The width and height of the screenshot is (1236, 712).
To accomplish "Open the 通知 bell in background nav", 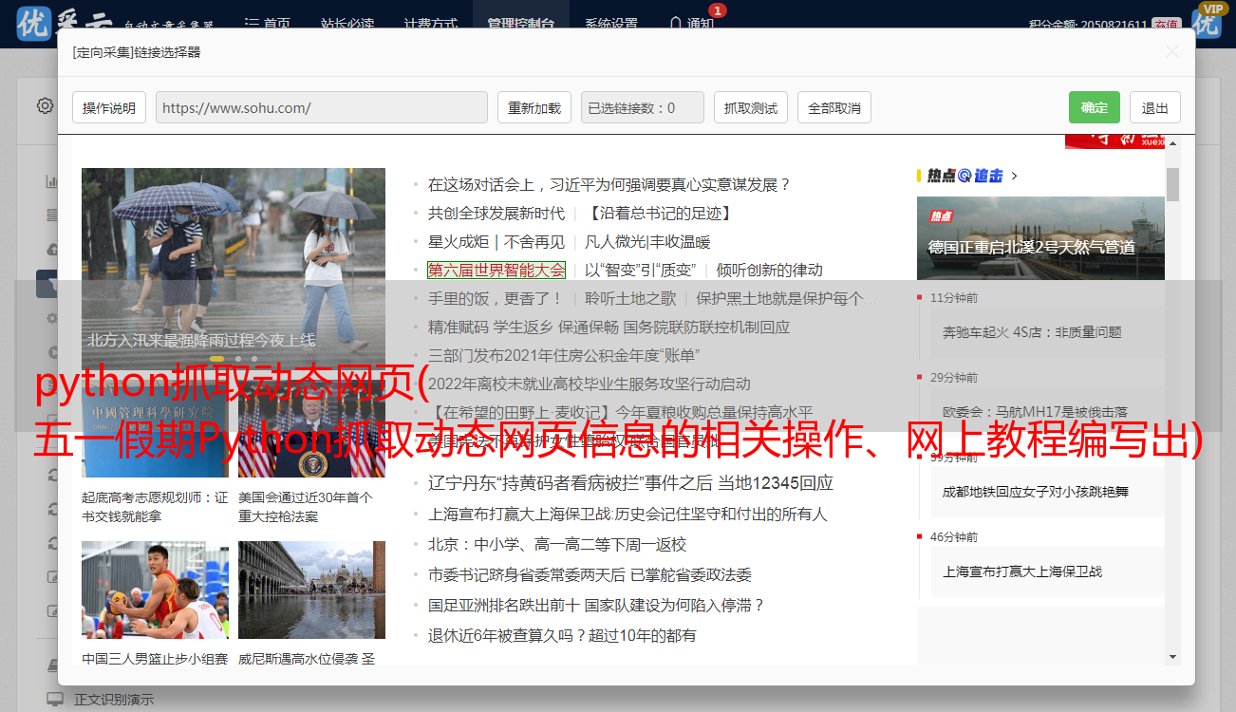I will (x=691, y=24).
